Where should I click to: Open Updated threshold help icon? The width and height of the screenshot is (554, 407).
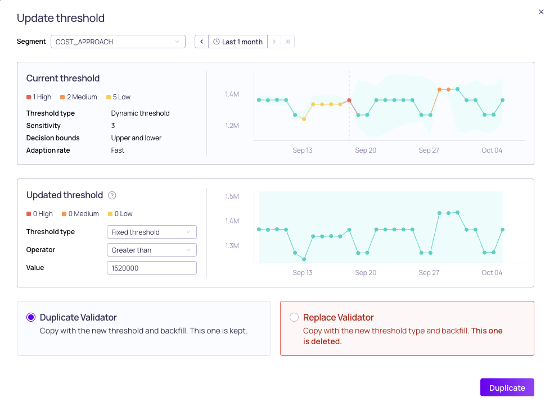click(112, 195)
